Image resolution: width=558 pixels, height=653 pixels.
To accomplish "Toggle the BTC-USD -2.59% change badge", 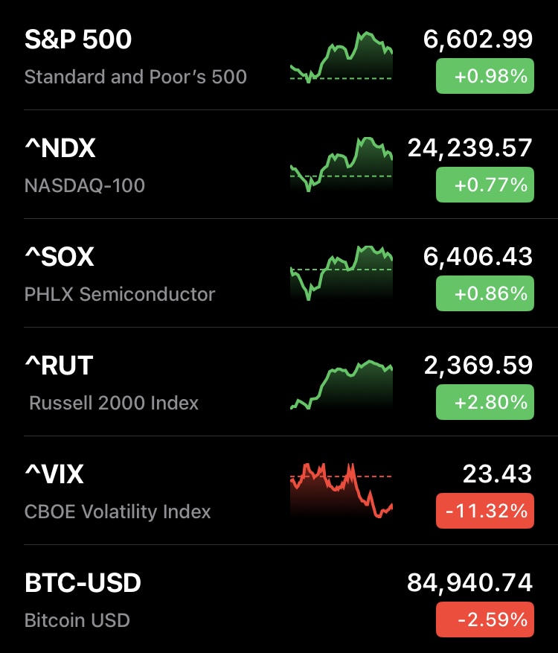I will 484,619.
